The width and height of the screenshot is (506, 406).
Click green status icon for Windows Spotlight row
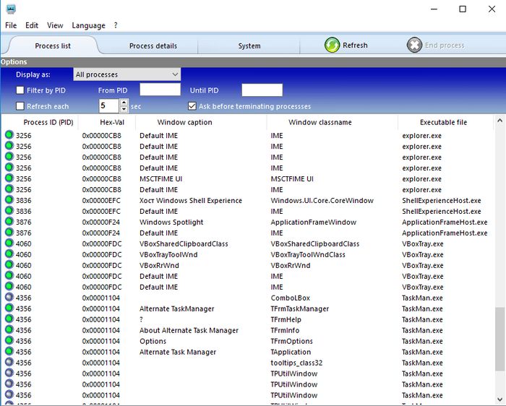pyautogui.click(x=9, y=222)
